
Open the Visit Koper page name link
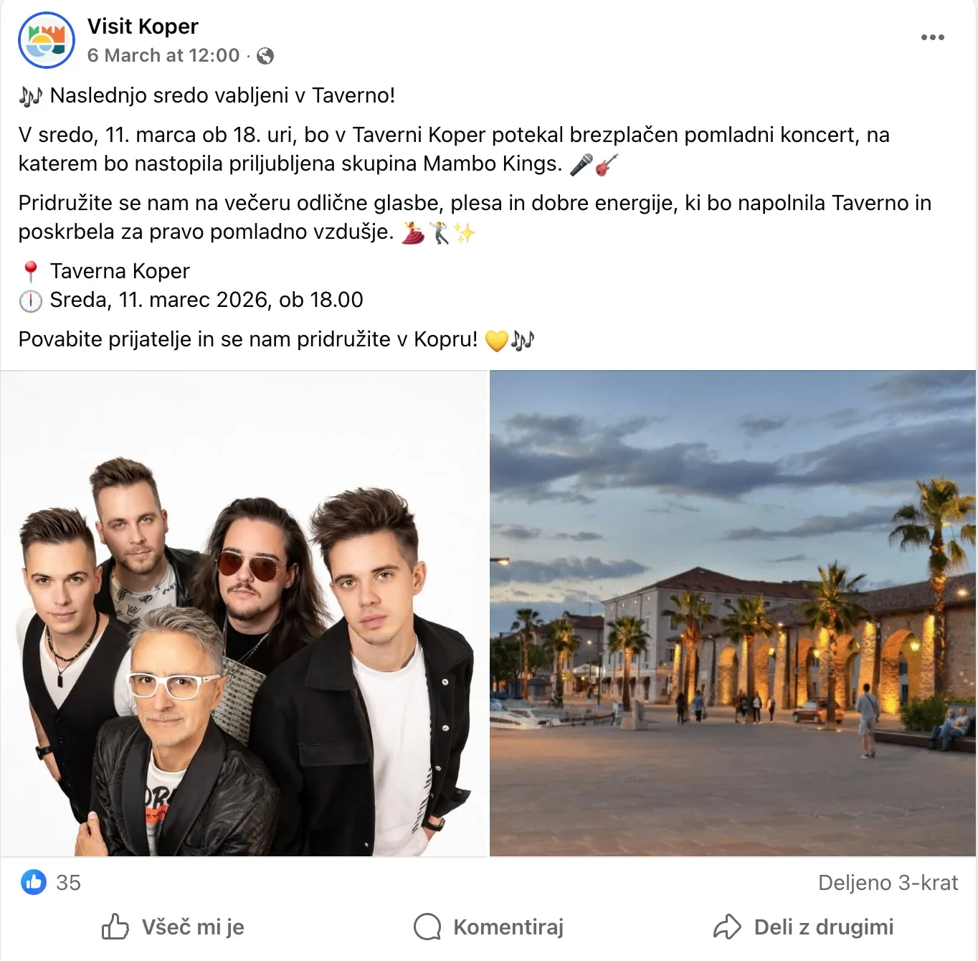click(x=143, y=27)
